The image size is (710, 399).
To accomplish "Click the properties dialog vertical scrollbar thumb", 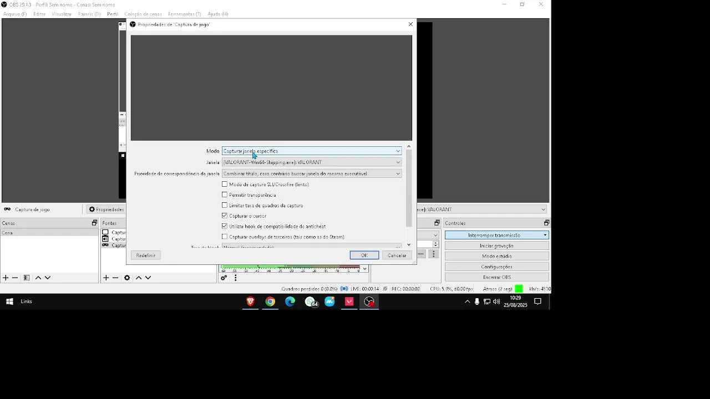I will pyautogui.click(x=409, y=188).
